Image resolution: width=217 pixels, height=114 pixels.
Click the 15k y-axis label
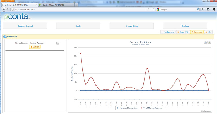[75, 65]
